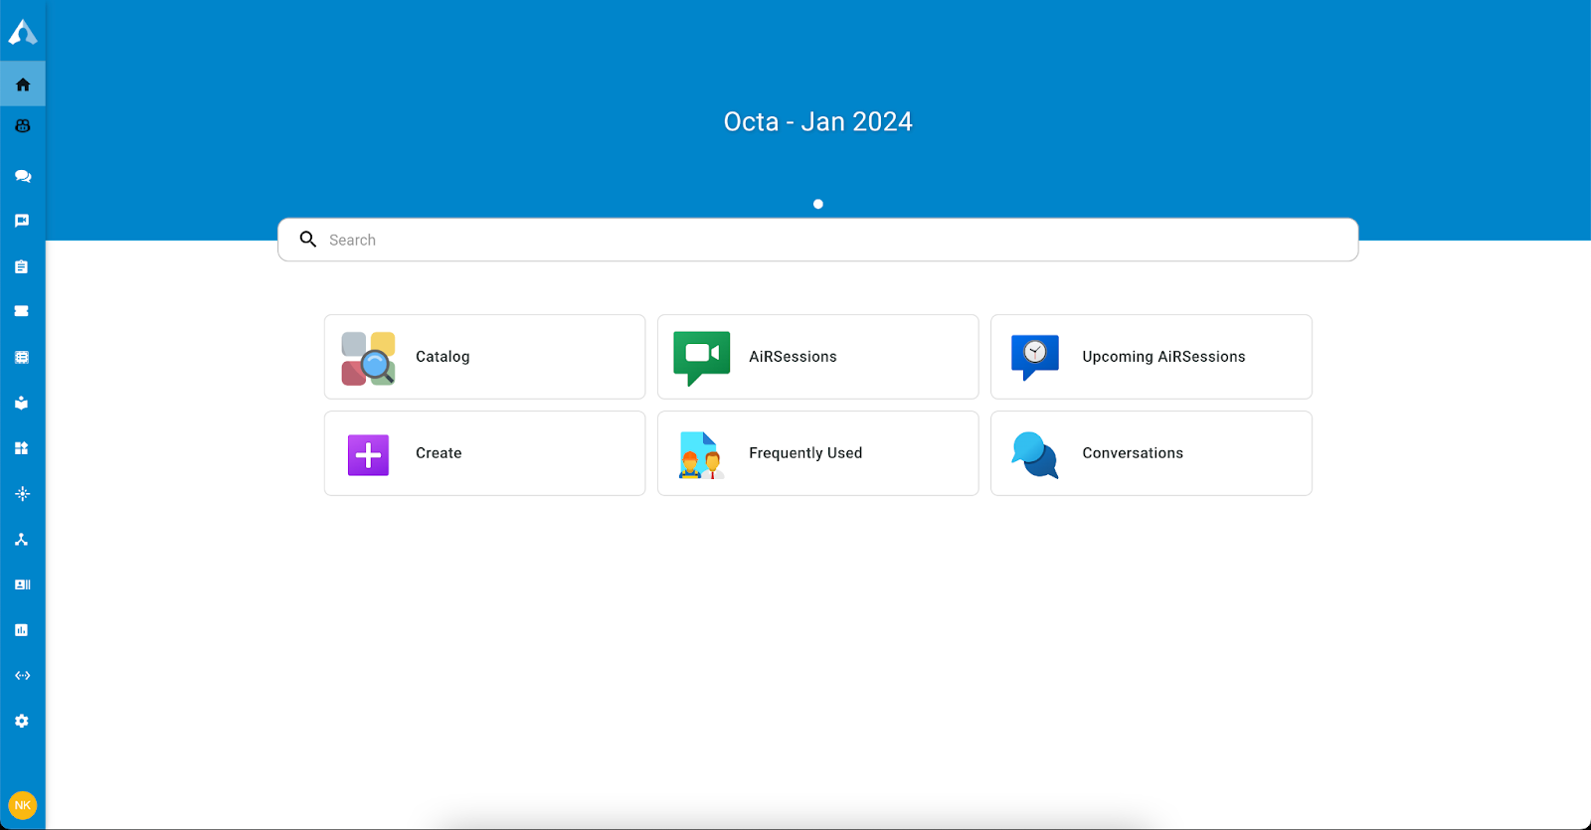Click the app logo in the sidebar
This screenshot has height=830, width=1591.
(x=23, y=33)
